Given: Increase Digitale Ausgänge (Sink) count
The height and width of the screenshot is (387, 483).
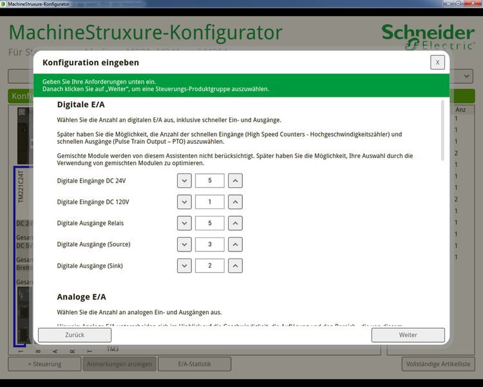Looking at the screenshot, I should [x=235, y=266].
